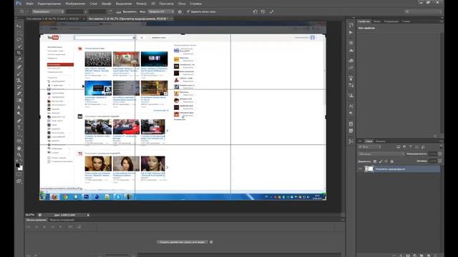Toggle Quick Mask mode
Image resolution: width=458 pixels, height=257 pixels.
[19, 174]
